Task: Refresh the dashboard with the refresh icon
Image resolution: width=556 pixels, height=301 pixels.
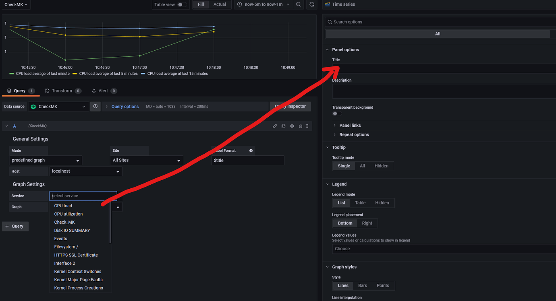Action: click(x=311, y=4)
